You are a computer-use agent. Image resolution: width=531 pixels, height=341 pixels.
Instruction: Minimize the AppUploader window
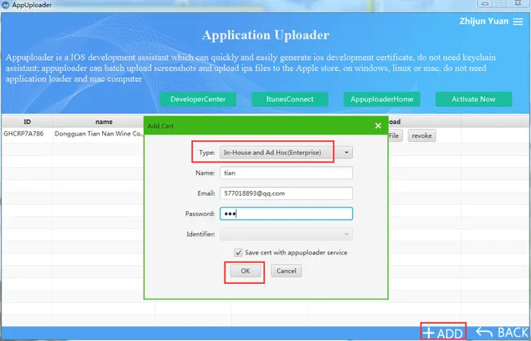pos(485,4)
